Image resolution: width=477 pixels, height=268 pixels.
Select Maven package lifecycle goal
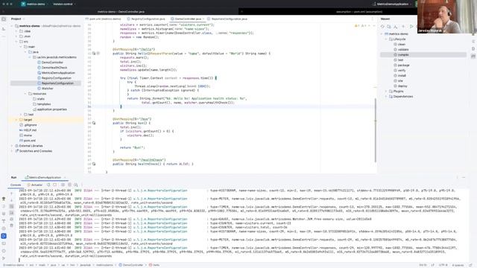[x=403, y=66]
